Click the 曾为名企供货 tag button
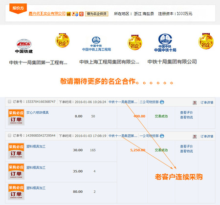 pos(97,14)
